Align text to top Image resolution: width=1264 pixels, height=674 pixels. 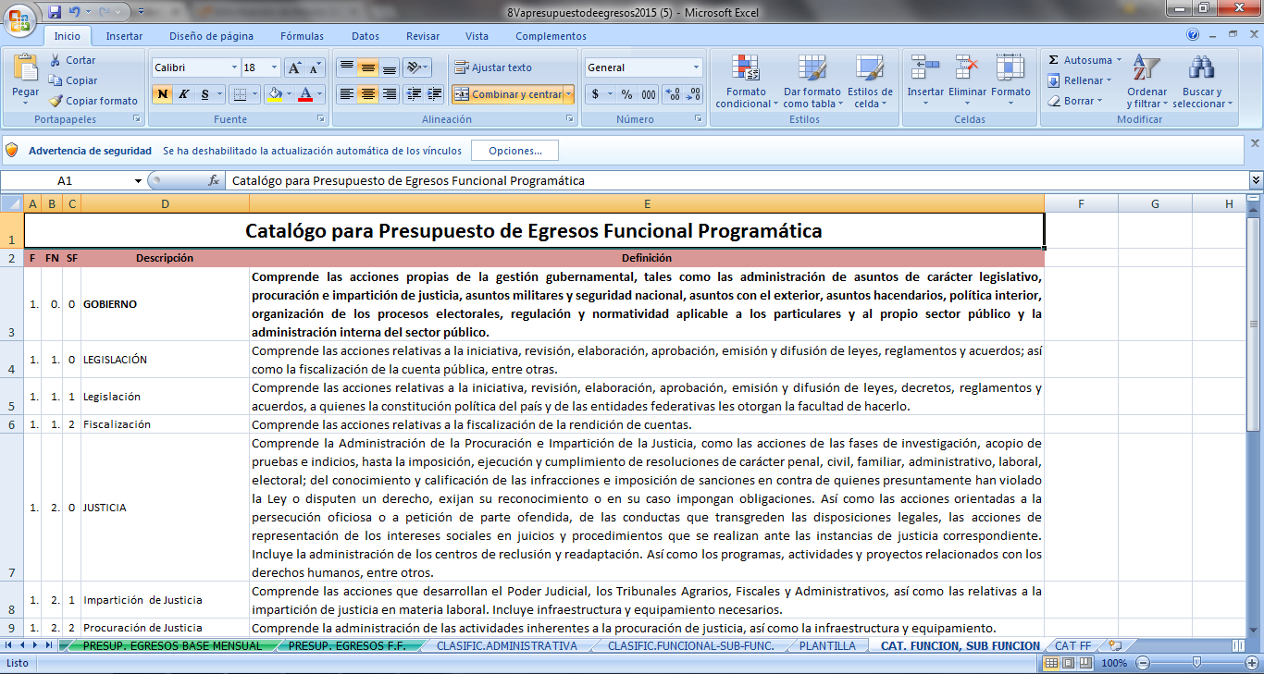(346, 67)
